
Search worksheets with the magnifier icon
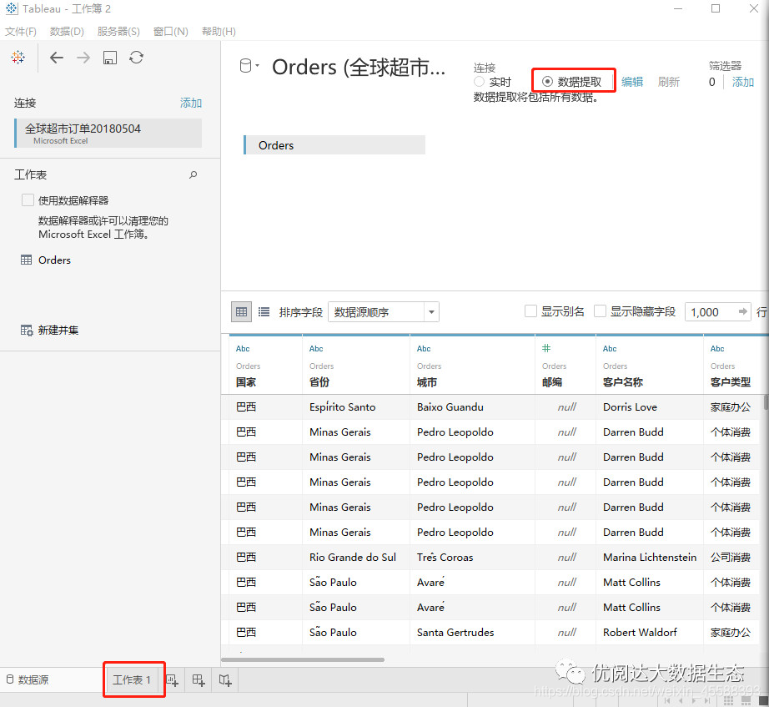point(194,174)
